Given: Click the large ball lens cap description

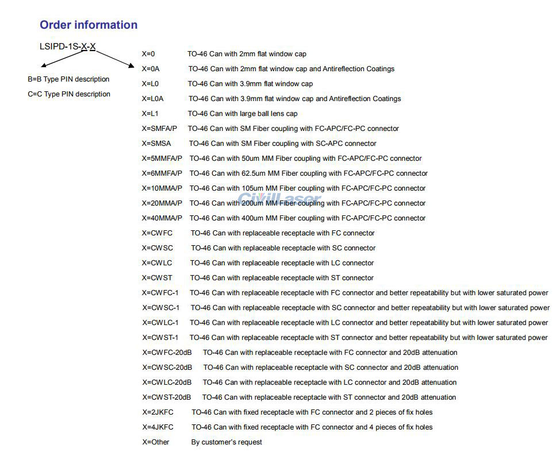Looking at the screenshot, I should click(x=243, y=114).
